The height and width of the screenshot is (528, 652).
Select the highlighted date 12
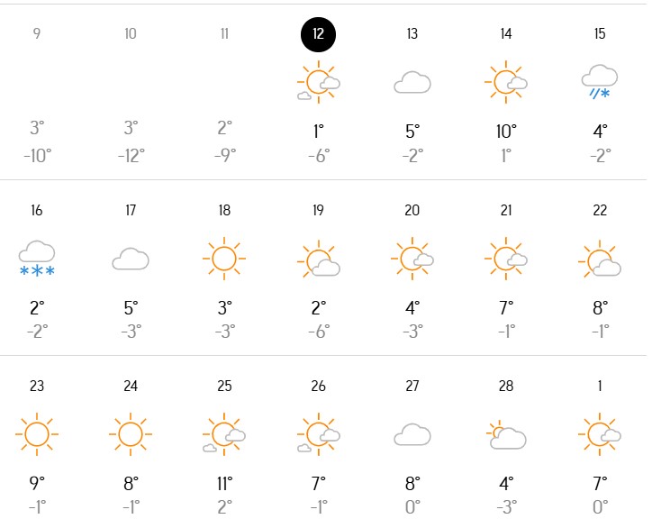[x=318, y=34]
